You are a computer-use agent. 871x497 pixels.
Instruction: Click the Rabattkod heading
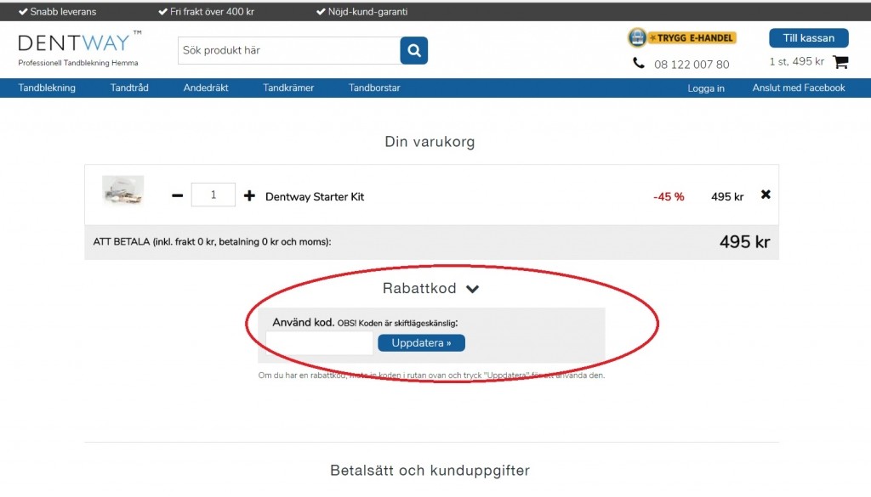tap(419, 289)
